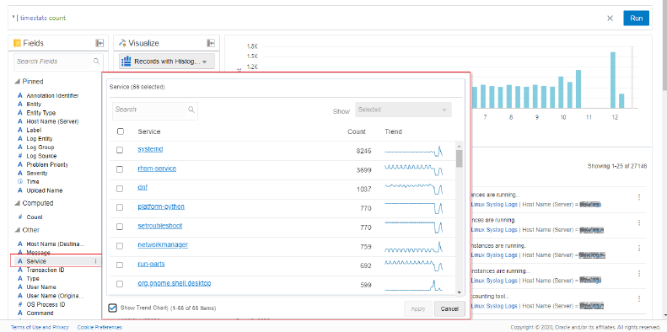
Task: Click the magnifier icon in Search Fields
Action: [97, 62]
